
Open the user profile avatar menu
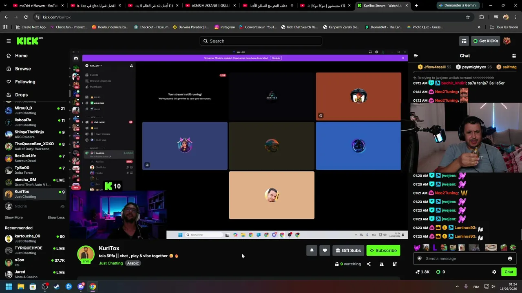click(507, 41)
